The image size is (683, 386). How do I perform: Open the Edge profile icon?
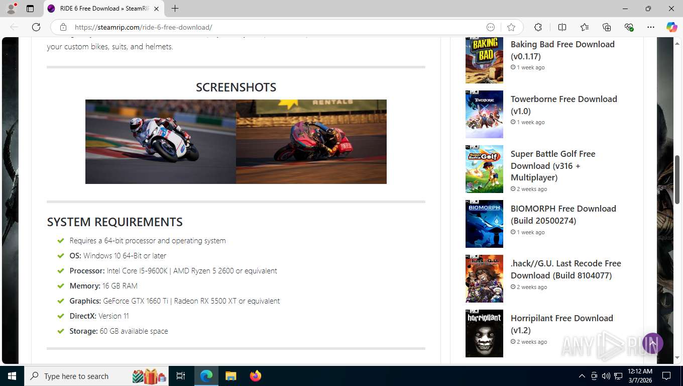pyautogui.click(x=11, y=9)
